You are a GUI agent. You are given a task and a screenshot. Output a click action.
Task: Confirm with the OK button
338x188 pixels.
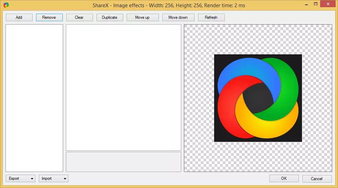tap(284, 178)
